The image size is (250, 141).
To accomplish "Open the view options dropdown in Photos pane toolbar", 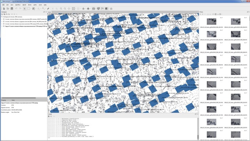I will click(221, 14).
